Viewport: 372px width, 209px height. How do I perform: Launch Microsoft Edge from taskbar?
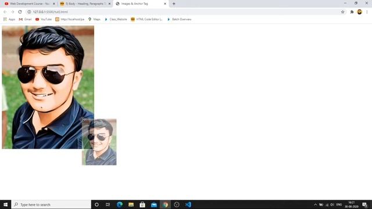coord(120,204)
